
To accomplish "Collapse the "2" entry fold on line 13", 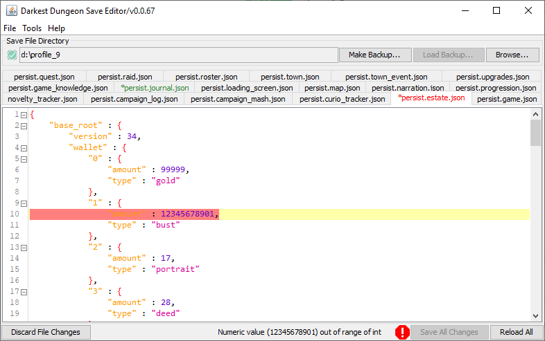I will 24,248.
